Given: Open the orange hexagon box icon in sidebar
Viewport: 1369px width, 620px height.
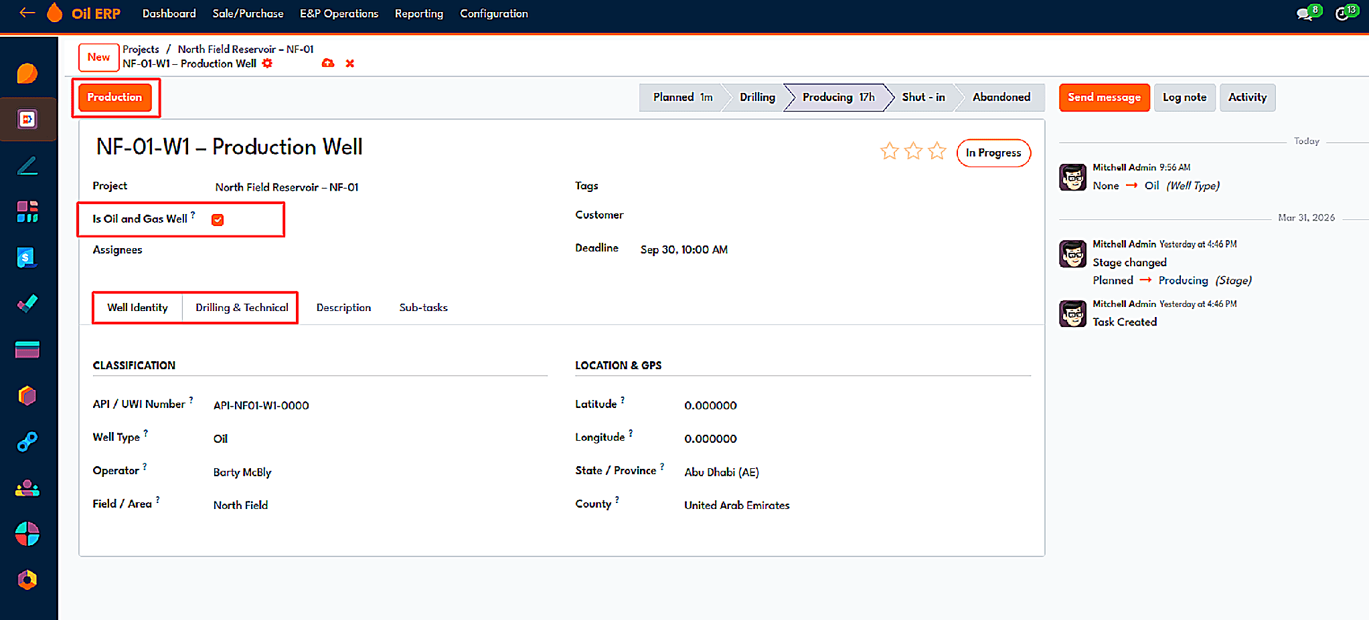Looking at the screenshot, I should tap(27, 396).
